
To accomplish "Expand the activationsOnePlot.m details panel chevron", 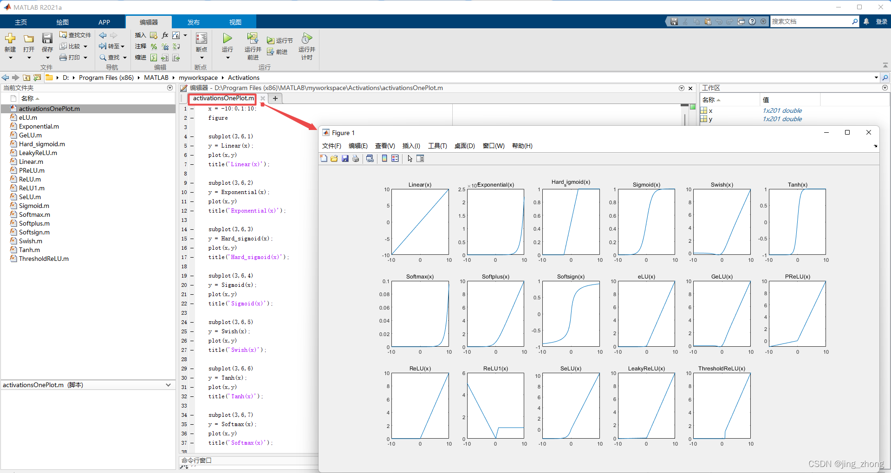I will (169, 385).
